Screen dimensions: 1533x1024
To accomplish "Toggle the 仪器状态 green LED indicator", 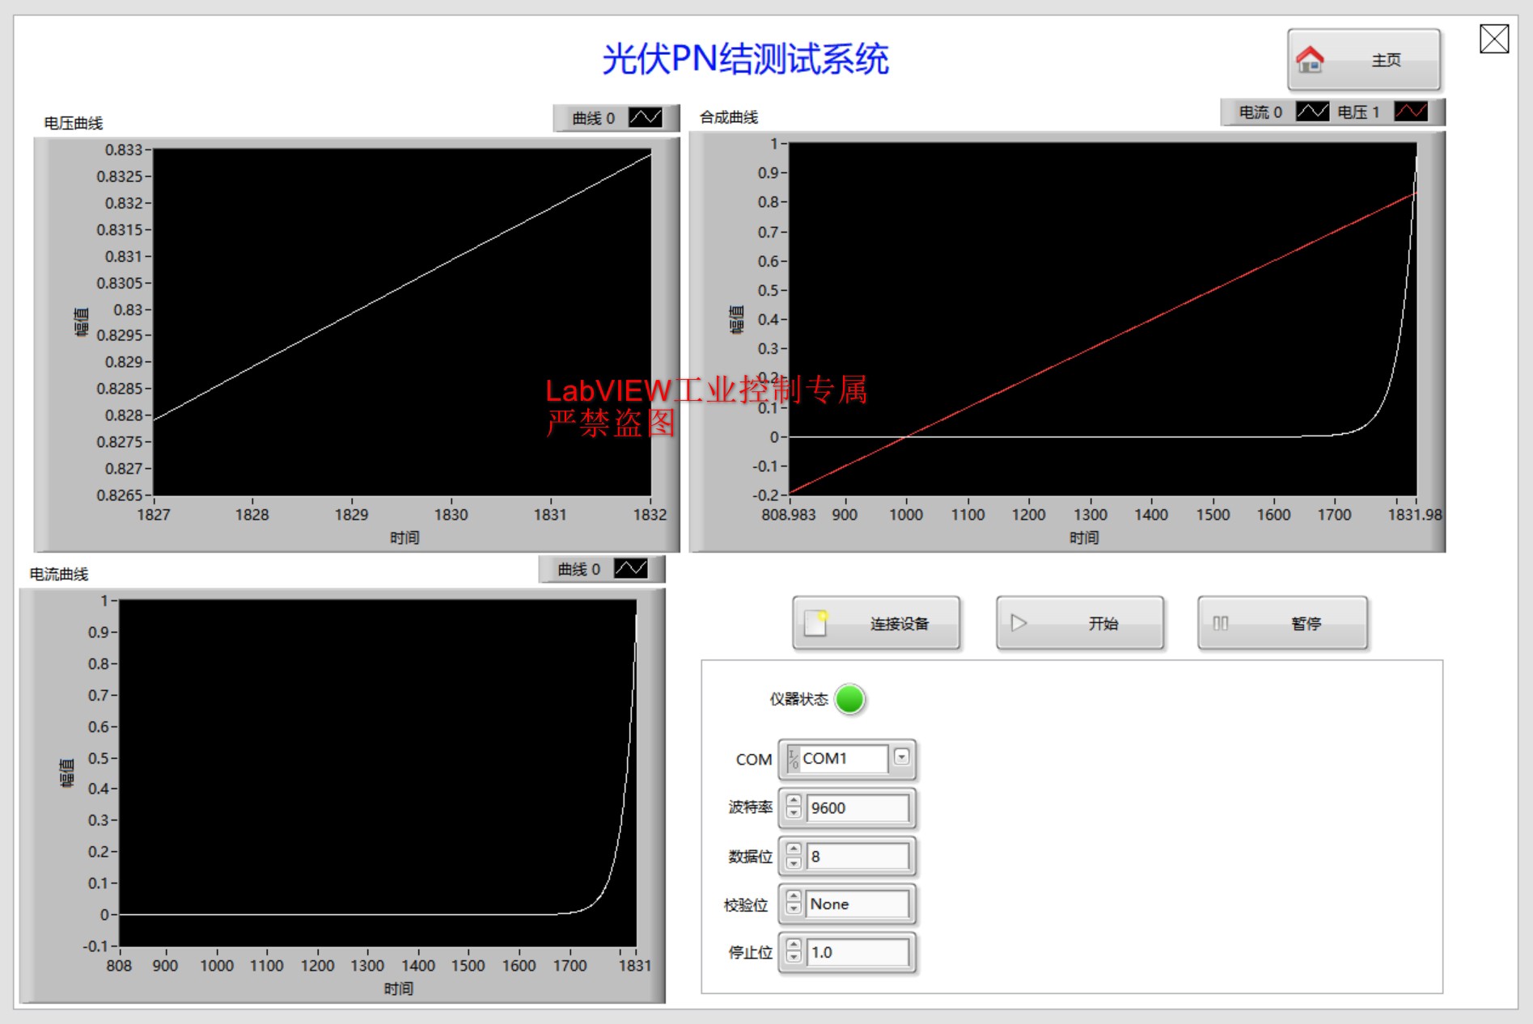I will [851, 700].
